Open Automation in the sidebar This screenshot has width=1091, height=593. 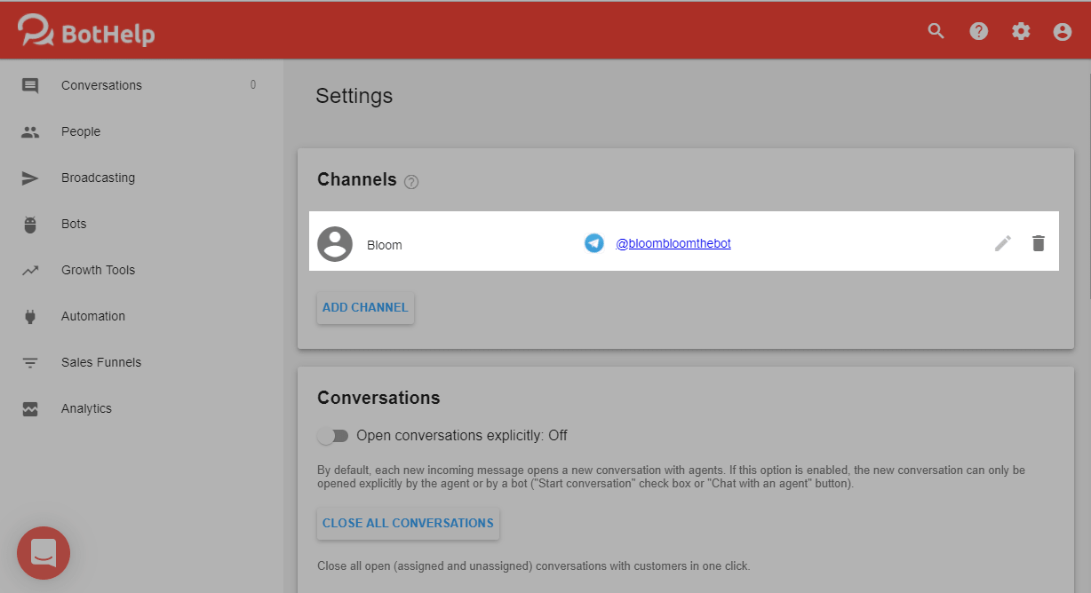pyautogui.click(x=93, y=316)
